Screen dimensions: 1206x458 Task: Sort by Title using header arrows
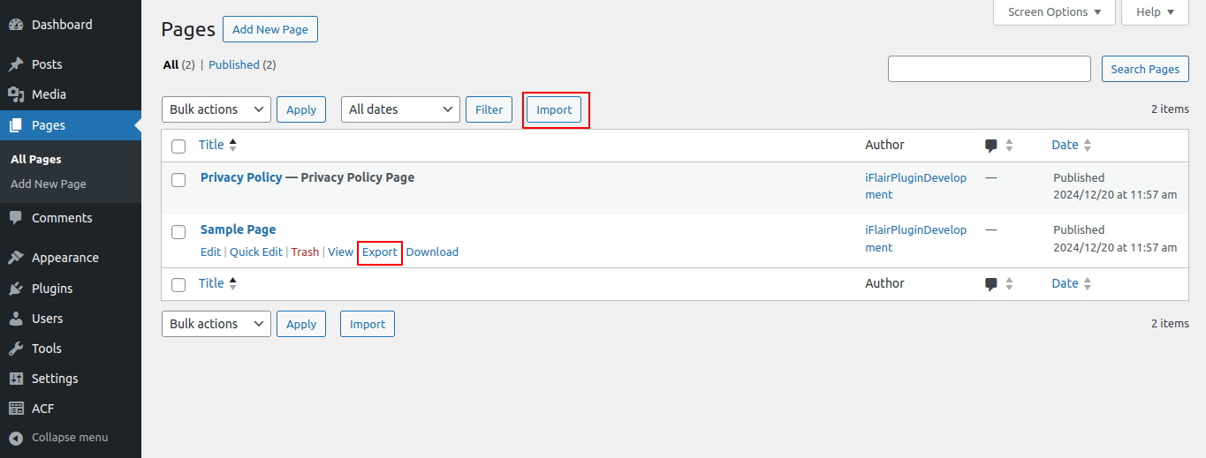(233, 145)
